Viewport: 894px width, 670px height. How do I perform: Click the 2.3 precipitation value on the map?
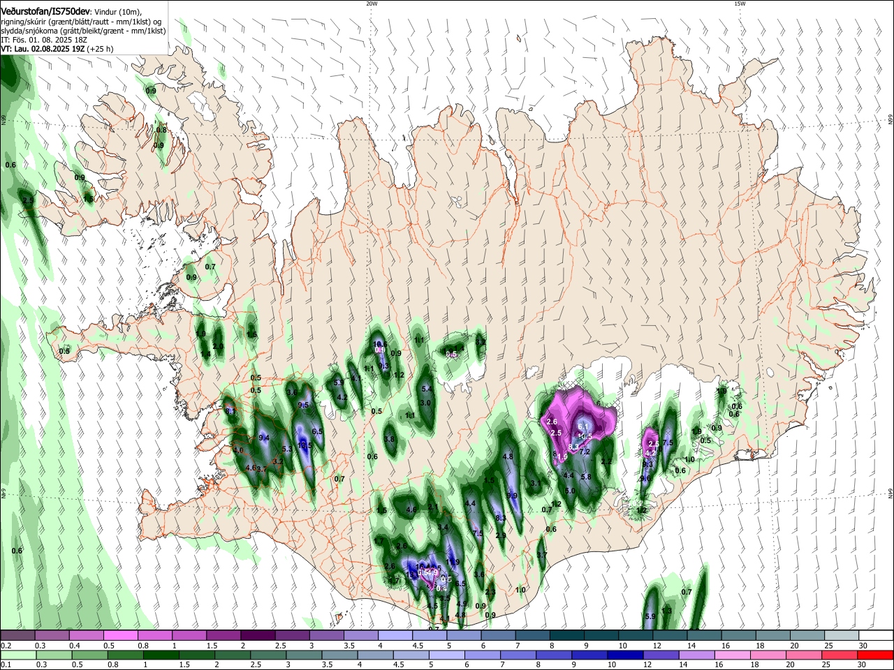click(490, 592)
